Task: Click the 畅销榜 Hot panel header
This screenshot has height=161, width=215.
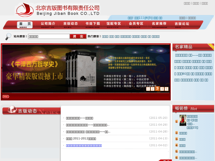Action: 193,108
